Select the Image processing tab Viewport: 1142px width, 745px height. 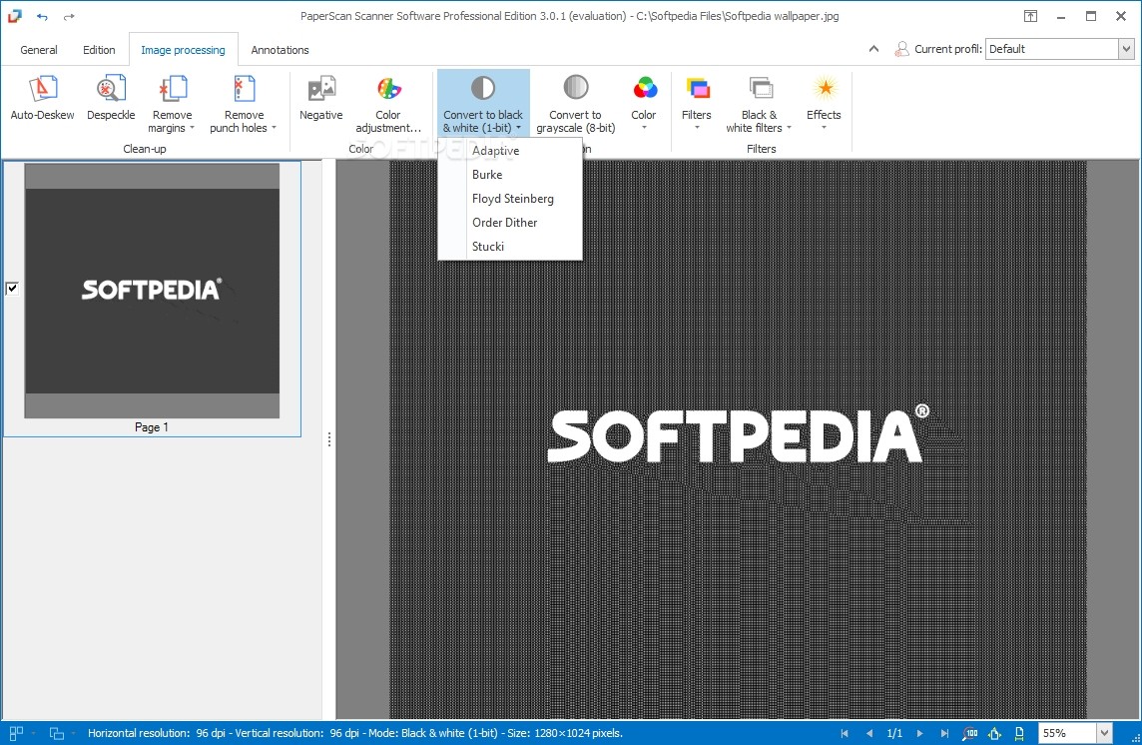click(183, 50)
